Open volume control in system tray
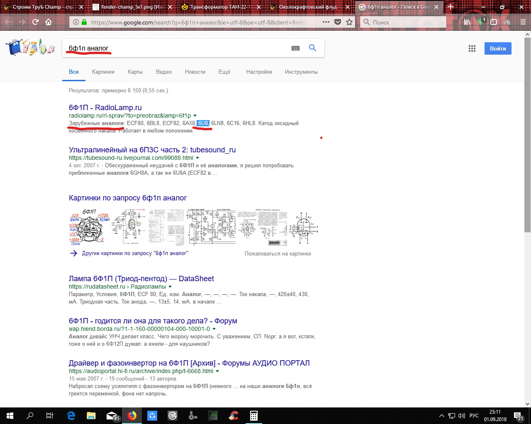 point(462,416)
